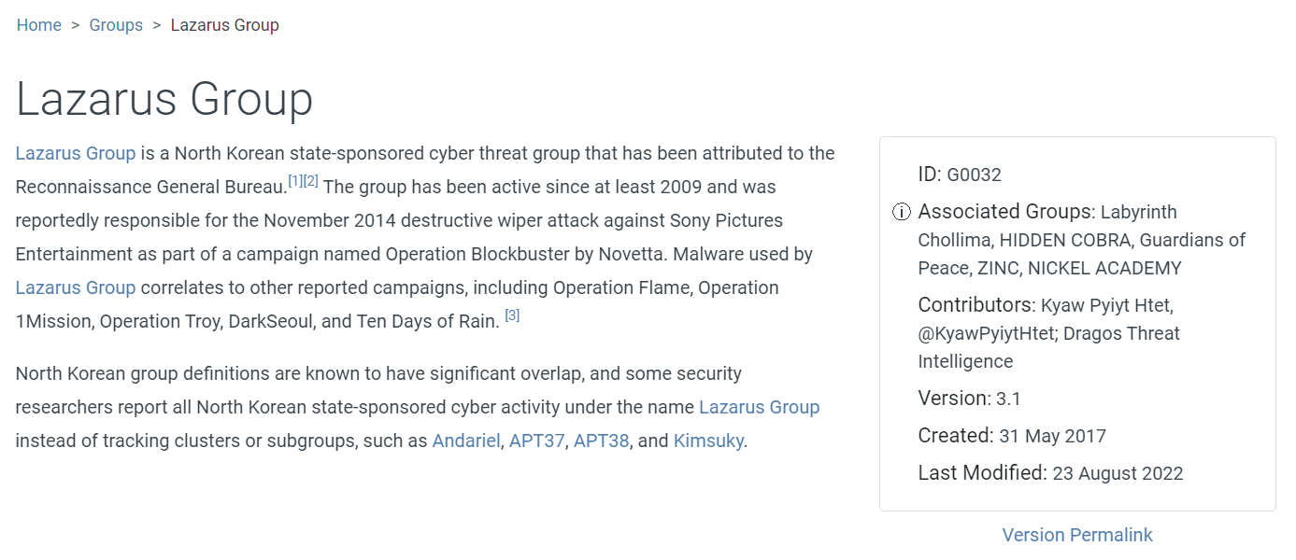The image size is (1296, 560).
Task: Open the Groups breadcrumb link
Action: [116, 25]
